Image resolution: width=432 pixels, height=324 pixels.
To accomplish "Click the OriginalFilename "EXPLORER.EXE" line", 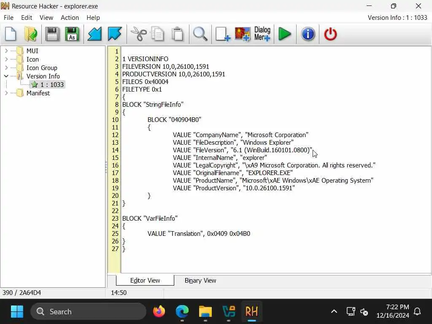I will (233, 173).
